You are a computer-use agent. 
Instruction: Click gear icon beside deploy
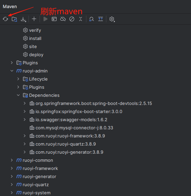pos(25,55)
